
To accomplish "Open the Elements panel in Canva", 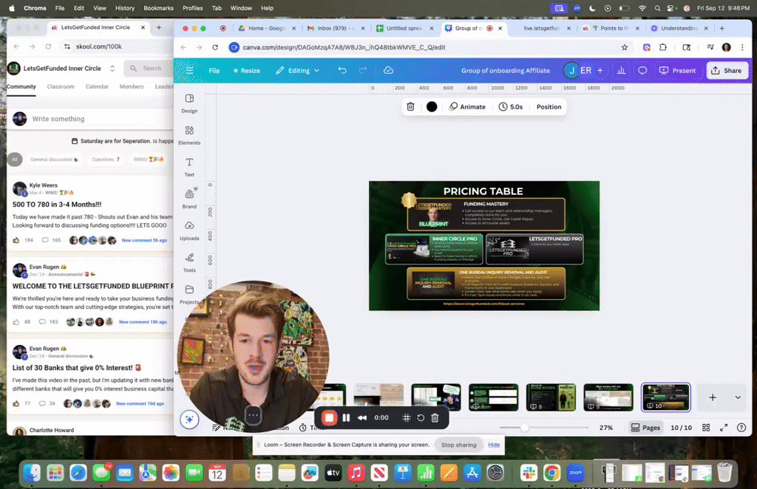I will pos(189,135).
